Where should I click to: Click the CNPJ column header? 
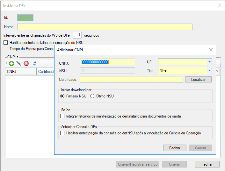click(x=21, y=72)
